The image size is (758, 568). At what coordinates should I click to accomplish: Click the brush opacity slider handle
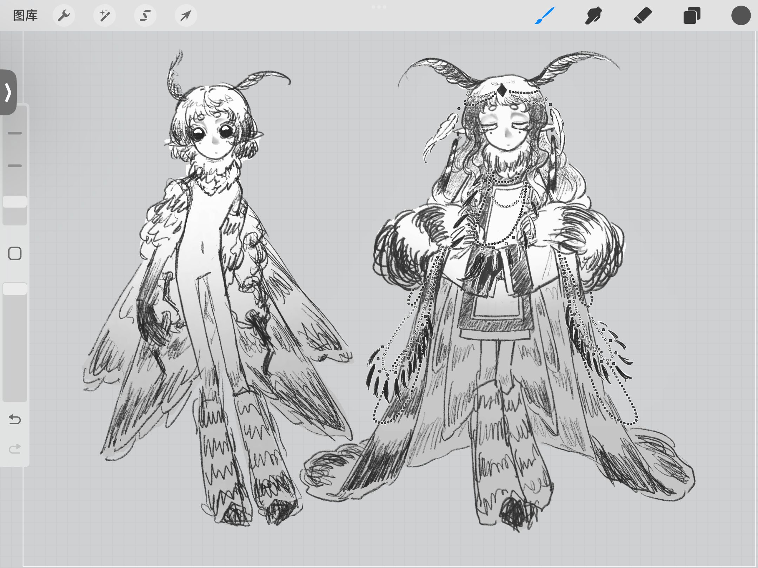click(15, 289)
